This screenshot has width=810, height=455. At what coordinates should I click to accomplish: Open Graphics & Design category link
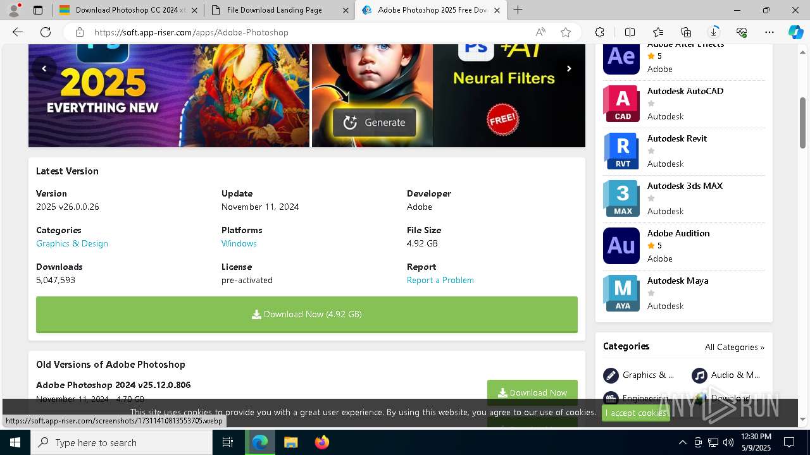[x=72, y=243]
